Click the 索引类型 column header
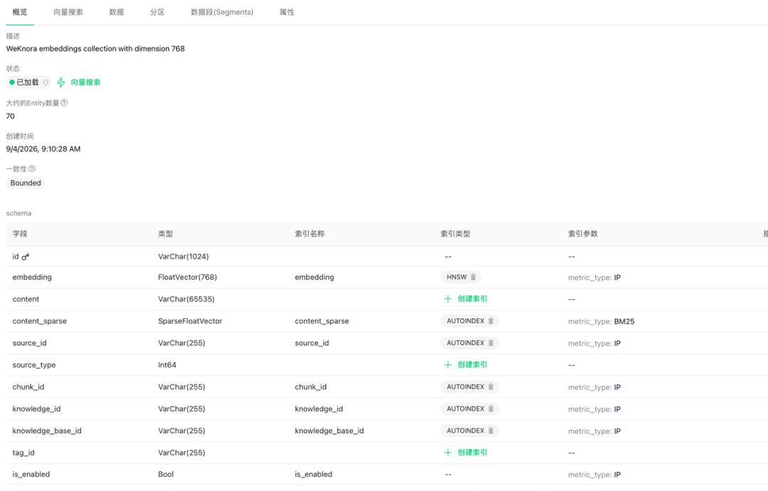This screenshot has width=768, height=491. click(455, 234)
